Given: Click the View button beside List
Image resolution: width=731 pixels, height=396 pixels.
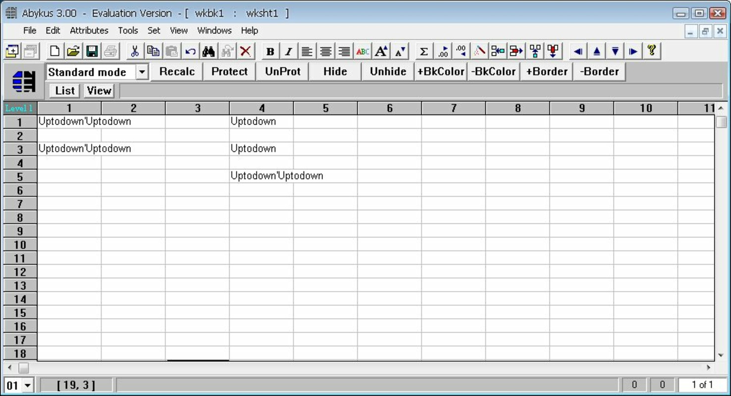Looking at the screenshot, I should pos(99,91).
